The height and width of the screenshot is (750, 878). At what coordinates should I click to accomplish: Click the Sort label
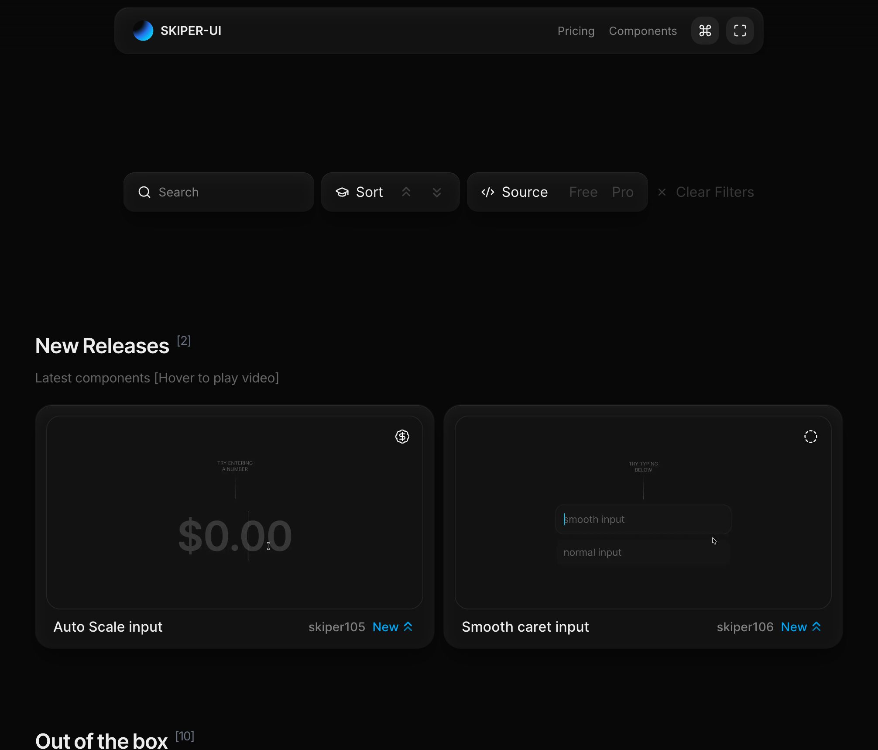point(369,192)
